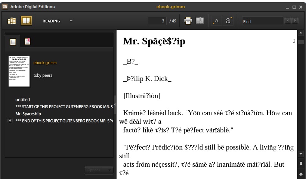
Task: Click the ebook-grimm cover thumbnail
Action: coord(19,71)
